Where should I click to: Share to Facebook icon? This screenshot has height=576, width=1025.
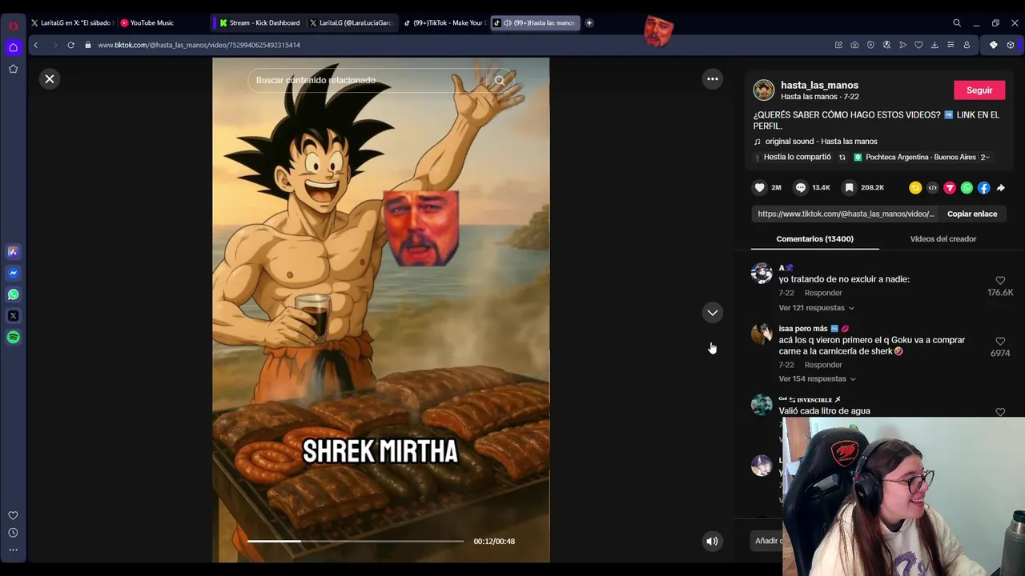coord(983,188)
